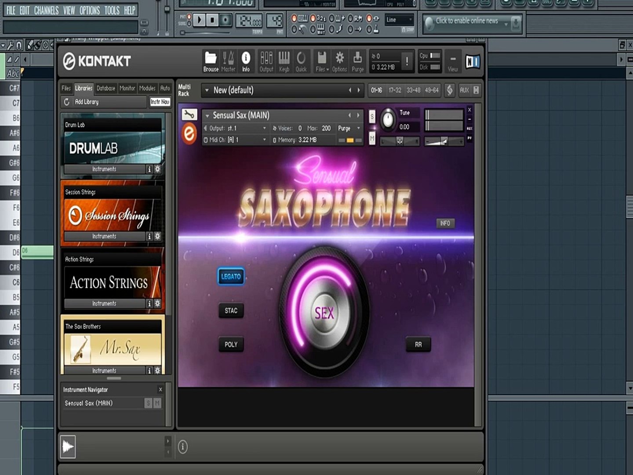Open the info icon on Session Strings library

point(149,236)
